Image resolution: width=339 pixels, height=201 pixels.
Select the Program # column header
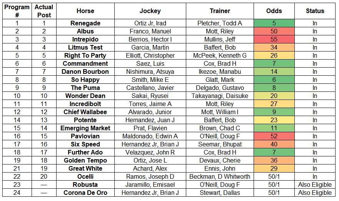click(x=17, y=11)
